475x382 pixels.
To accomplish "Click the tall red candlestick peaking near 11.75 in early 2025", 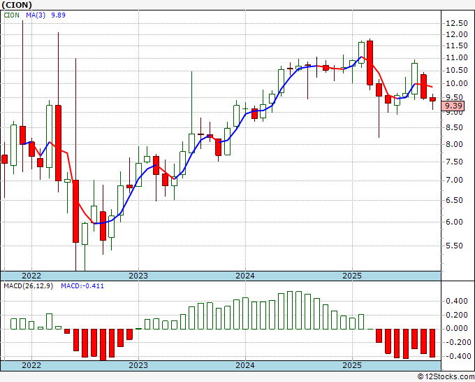I will [370, 63].
